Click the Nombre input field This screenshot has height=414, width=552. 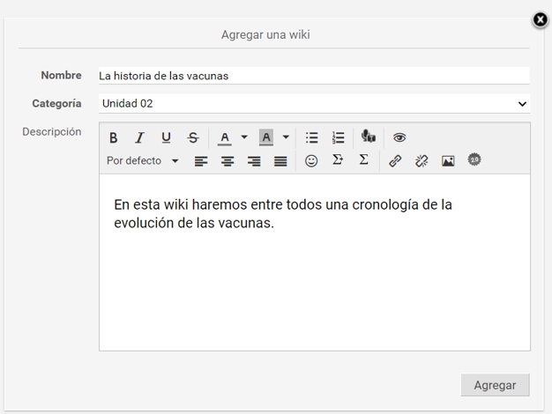[x=314, y=76]
